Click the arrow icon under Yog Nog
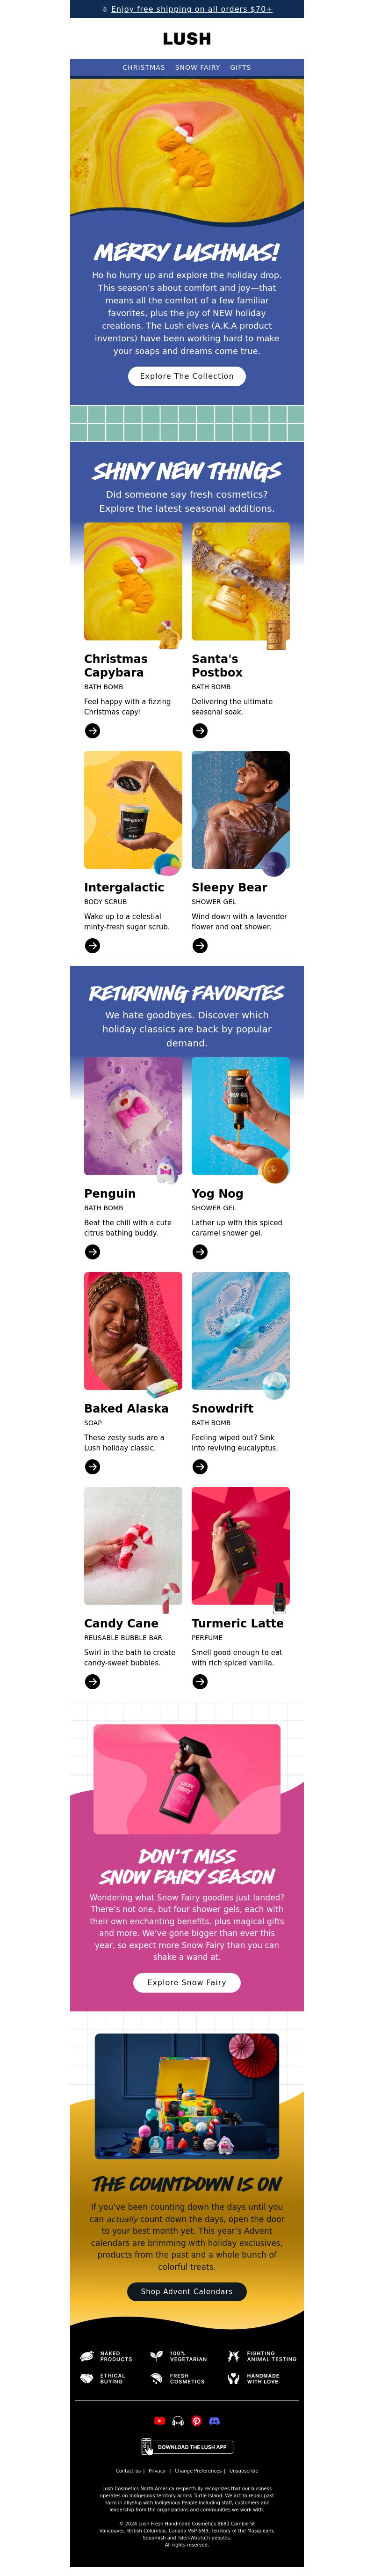374x2576 pixels. tap(200, 1251)
